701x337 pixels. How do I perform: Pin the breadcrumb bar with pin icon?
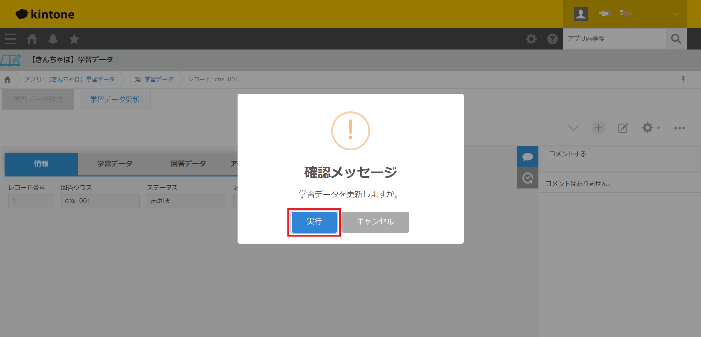(x=683, y=79)
